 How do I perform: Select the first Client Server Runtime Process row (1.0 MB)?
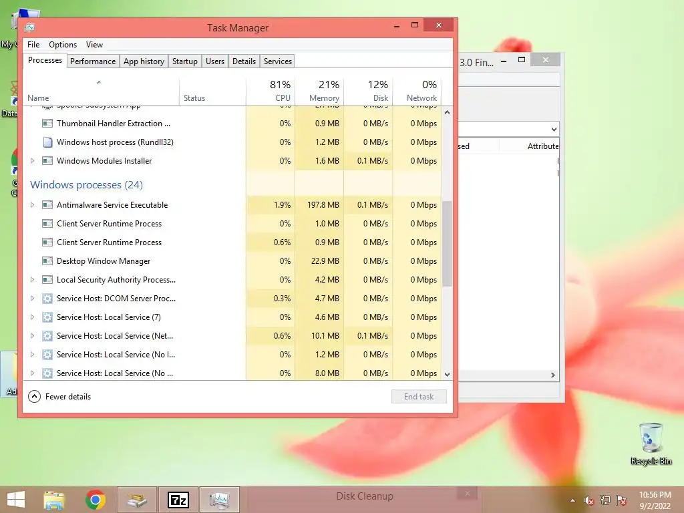(232, 224)
